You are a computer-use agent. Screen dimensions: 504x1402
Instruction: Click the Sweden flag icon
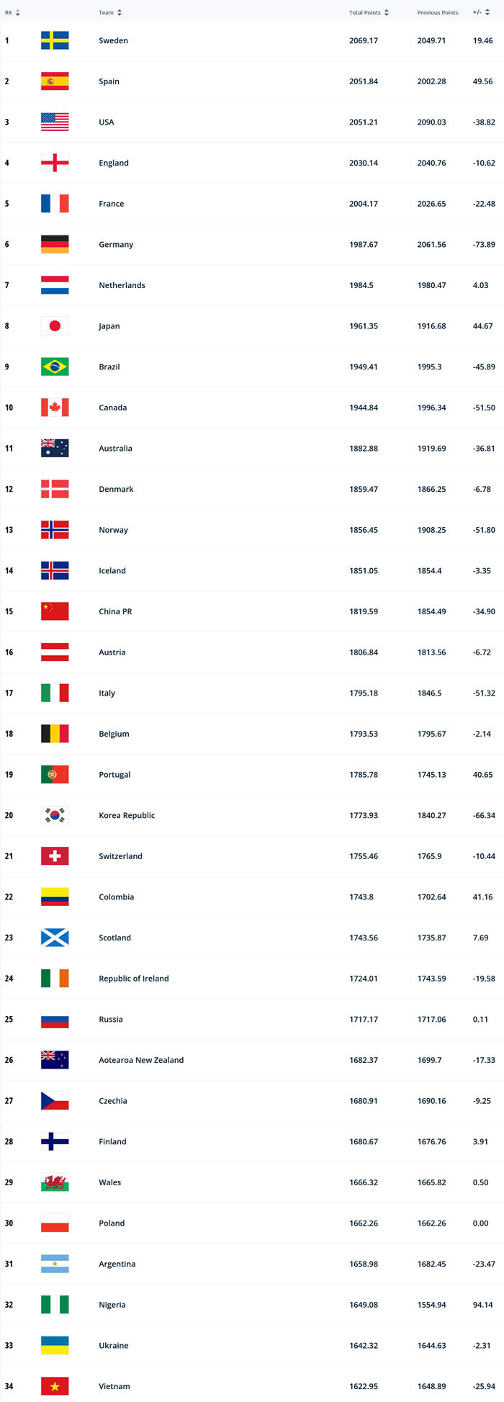tap(55, 40)
